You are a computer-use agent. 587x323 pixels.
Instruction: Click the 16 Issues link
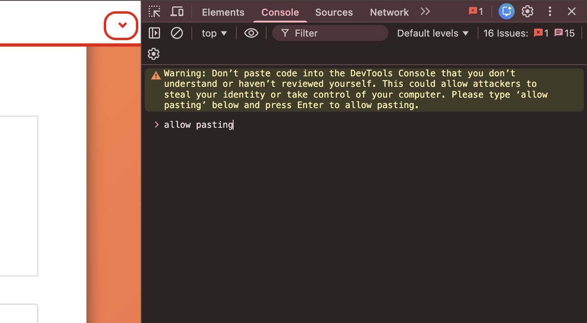tap(506, 33)
